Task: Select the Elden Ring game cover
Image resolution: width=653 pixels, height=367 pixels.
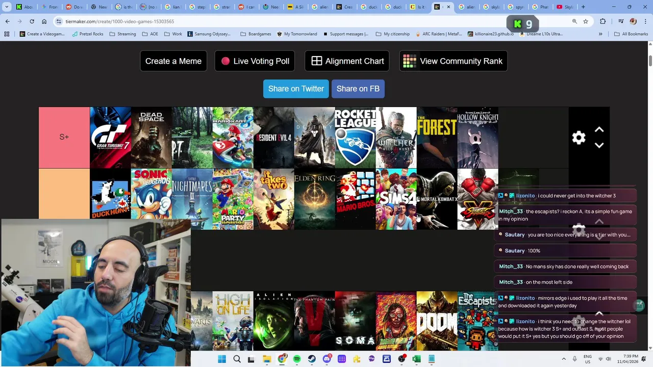Action: click(x=314, y=199)
